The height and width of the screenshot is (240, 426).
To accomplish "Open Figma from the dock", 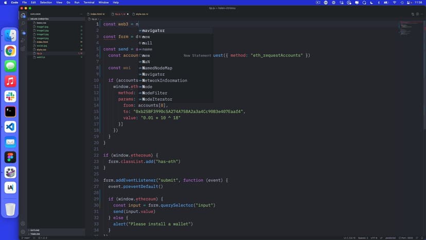I will pyautogui.click(x=10, y=157).
